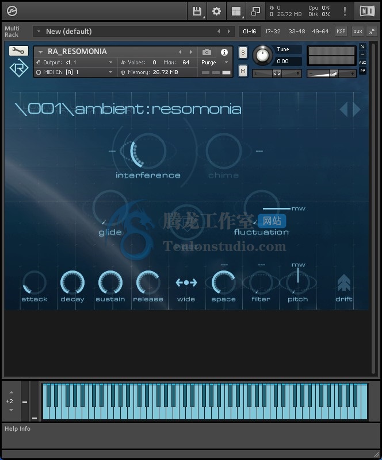This screenshot has height=460, width=382.
Task: Select next instrument arrow beside RA_RESOMONIA
Action: tap(191, 52)
